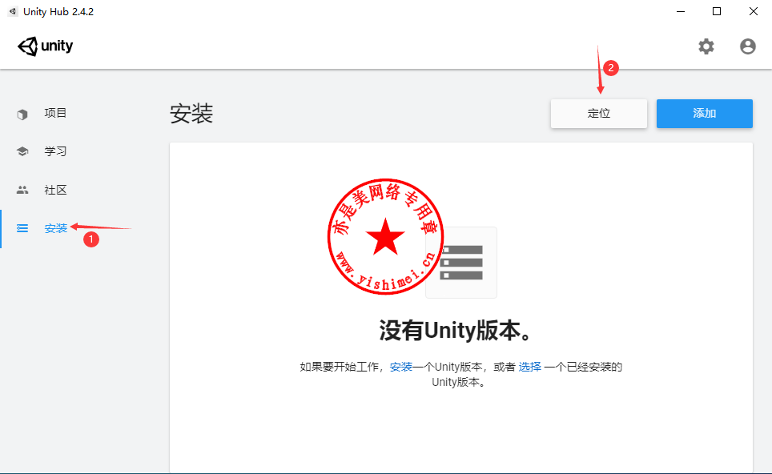772x474 pixels.
Task: Click the Unity Hub 2.4.2 window title
Action: click(x=58, y=12)
